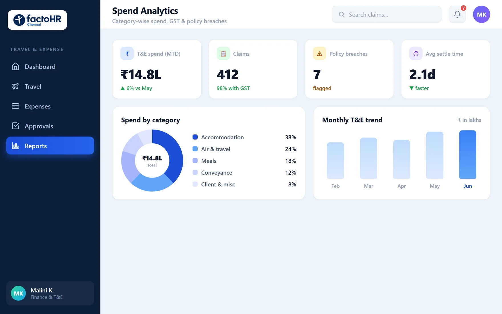The height and width of the screenshot is (314, 502).
Task: Click the flagged label under Policy breaches
Action: 322,88
